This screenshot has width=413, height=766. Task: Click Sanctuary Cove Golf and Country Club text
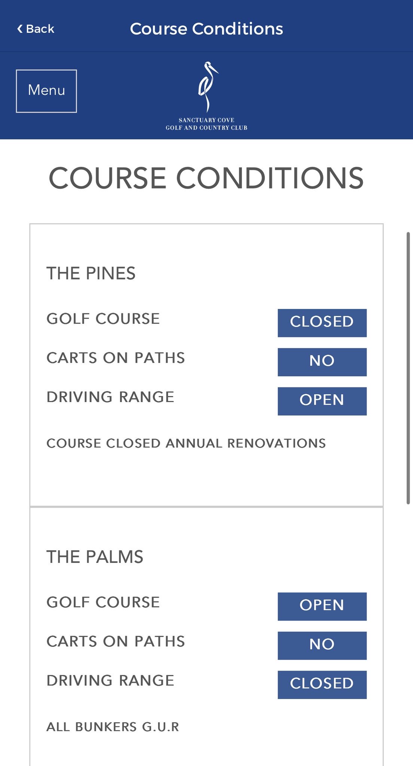(x=206, y=124)
